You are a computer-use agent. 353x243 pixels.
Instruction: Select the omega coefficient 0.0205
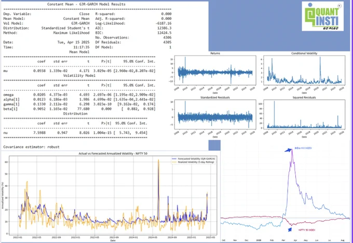[x=39, y=95]
